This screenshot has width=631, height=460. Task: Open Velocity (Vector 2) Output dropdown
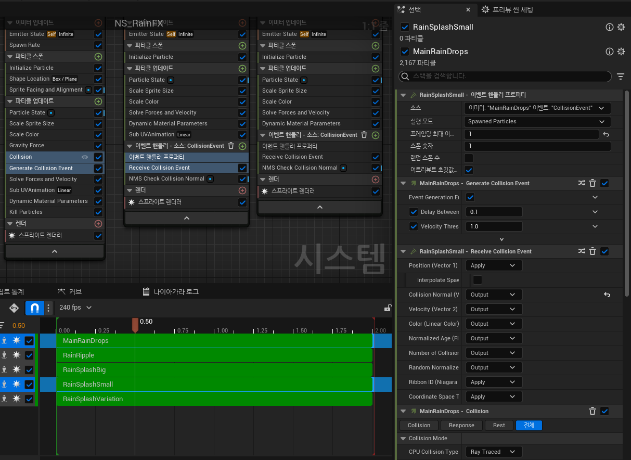tap(494, 309)
